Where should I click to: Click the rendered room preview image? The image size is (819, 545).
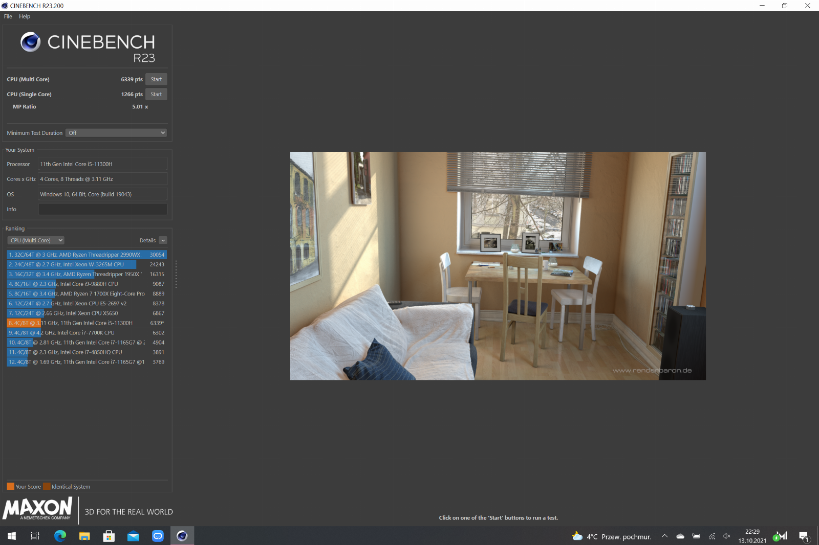(x=498, y=266)
